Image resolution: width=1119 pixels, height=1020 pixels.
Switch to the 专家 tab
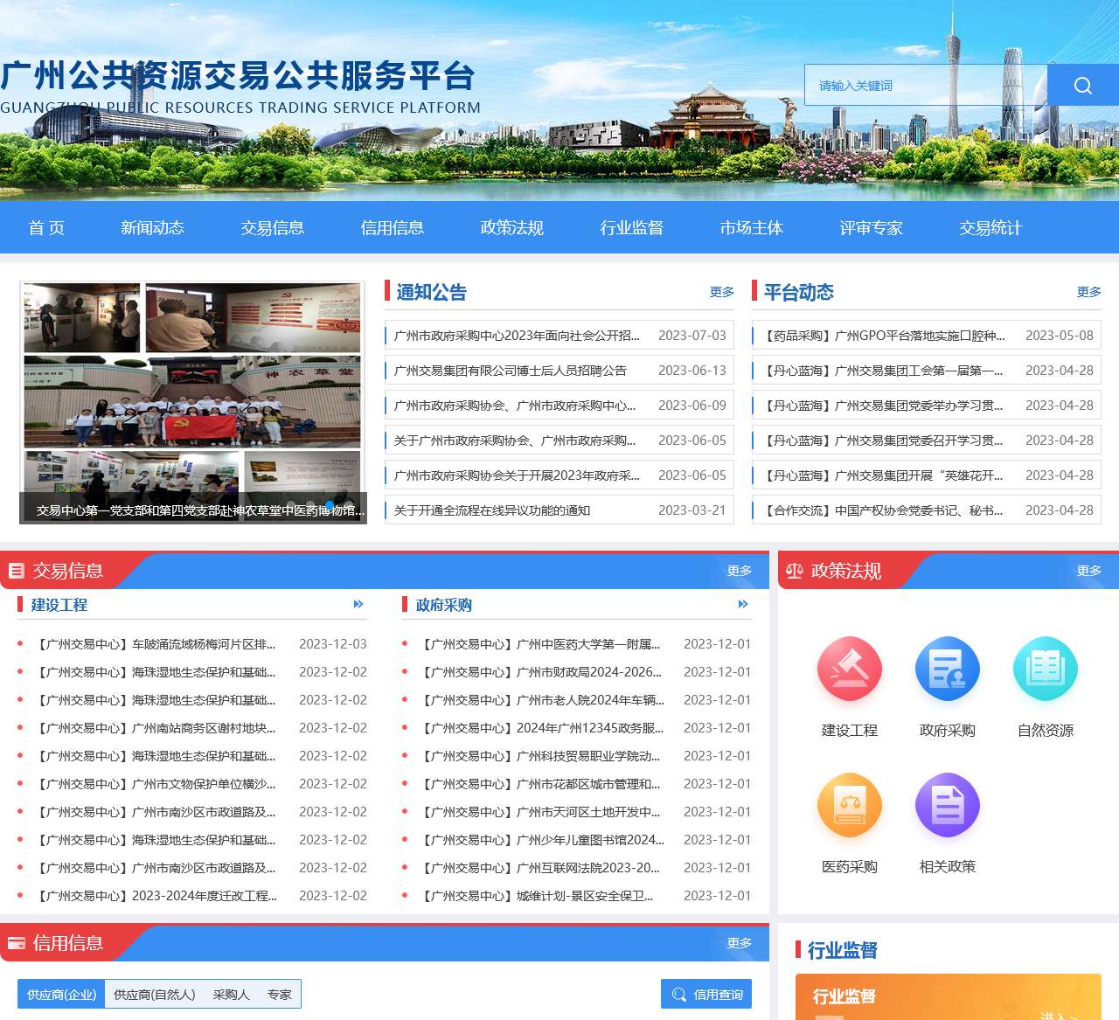coord(280,994)
